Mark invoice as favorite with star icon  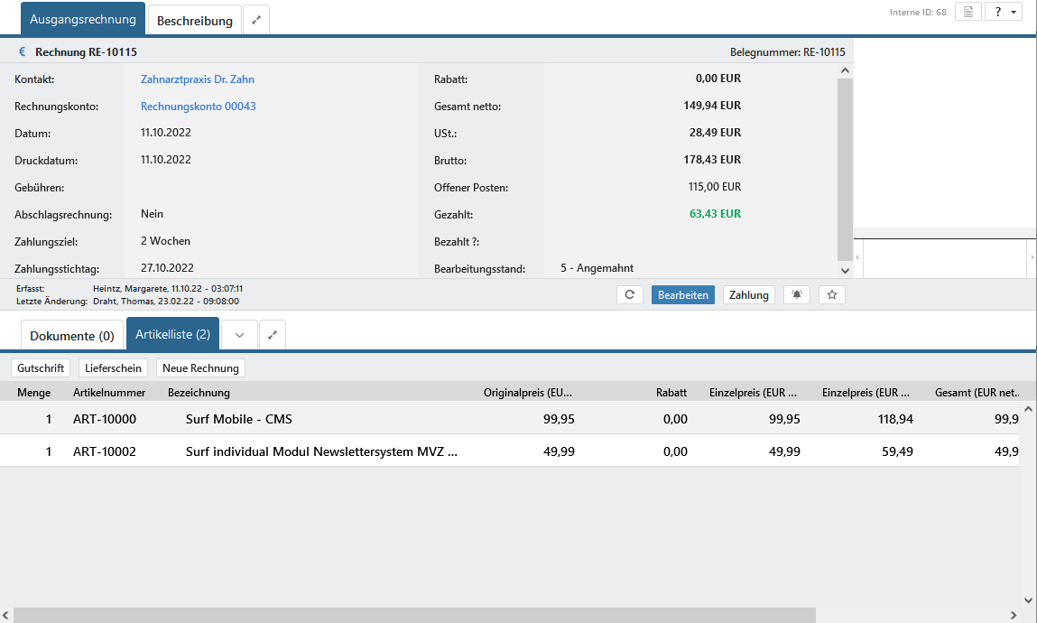(x=832, y=295)
